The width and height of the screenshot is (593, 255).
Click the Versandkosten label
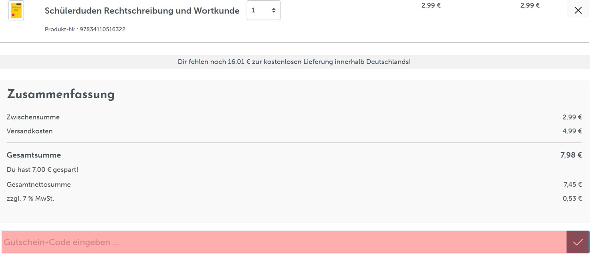(30, 131)
